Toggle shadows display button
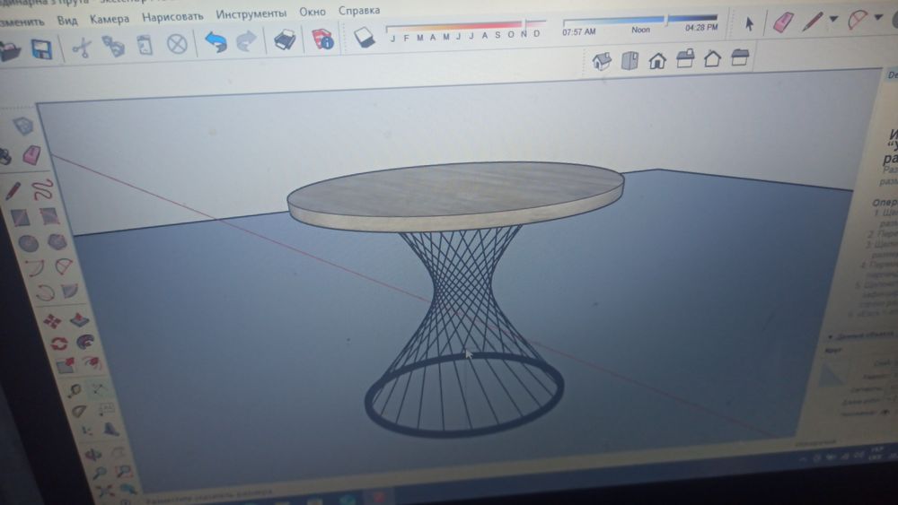This screenshot has width=898, height=505. coord(365,38)
